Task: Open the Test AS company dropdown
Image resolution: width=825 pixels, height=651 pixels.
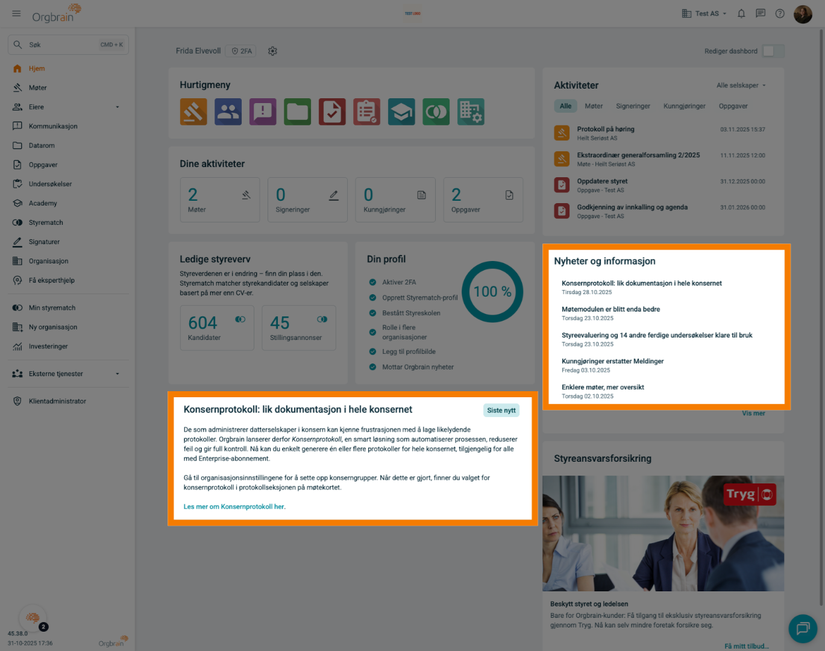Action: click(x=704, y=13)
